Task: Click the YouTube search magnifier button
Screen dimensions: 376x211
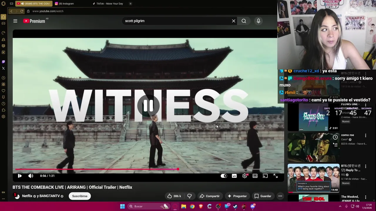Action: [x=244, y=21]
